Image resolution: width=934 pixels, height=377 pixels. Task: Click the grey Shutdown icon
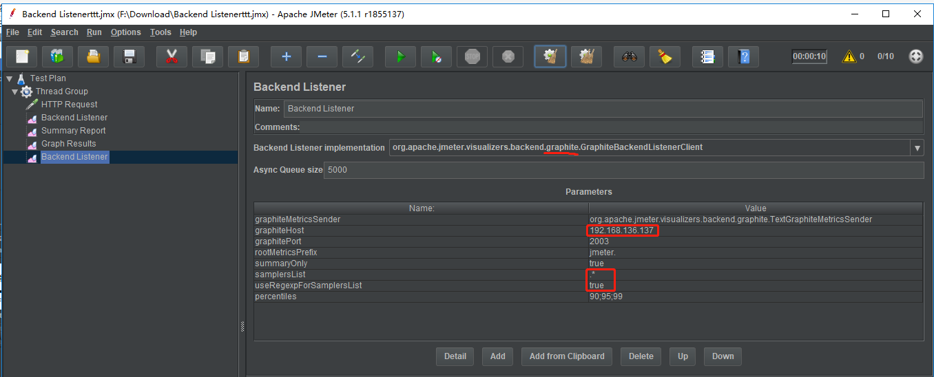(x=508, y=56)
